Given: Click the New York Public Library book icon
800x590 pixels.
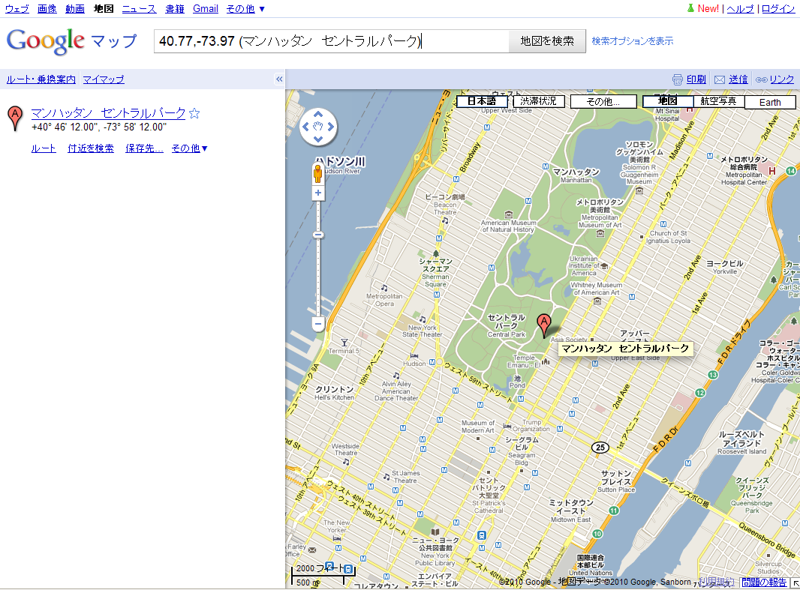Looking at the screenshot, I should tap(435, 532).
